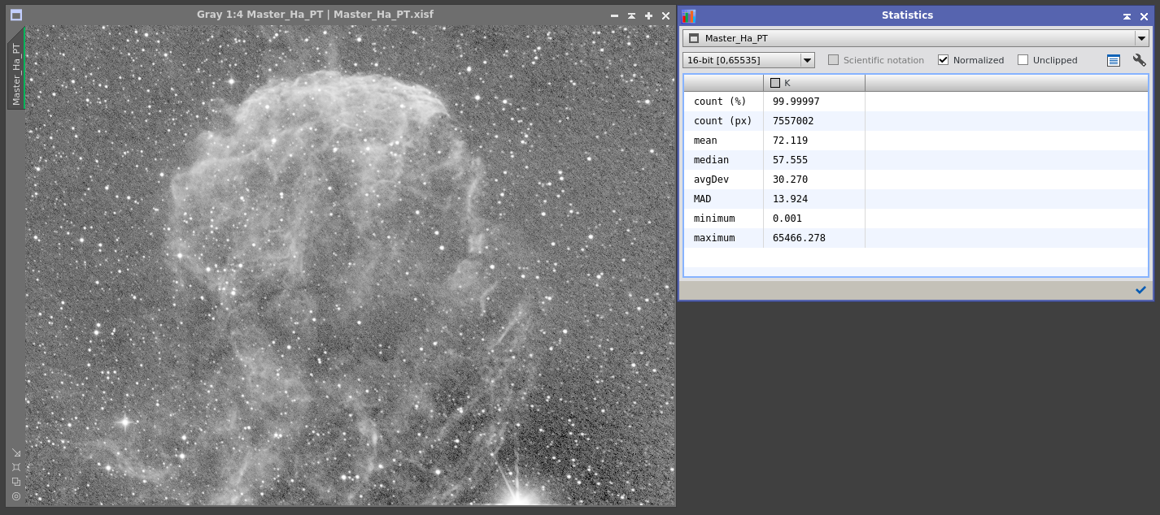The width and height of the screenshot is (1160, 515).
Task: Click the wrench icon in Statistics
Action: click(1139, 60)
